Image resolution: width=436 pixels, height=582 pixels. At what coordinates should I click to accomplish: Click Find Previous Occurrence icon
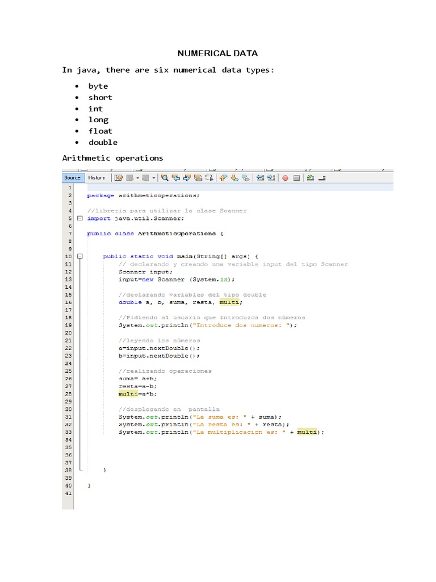pos(176,178)
